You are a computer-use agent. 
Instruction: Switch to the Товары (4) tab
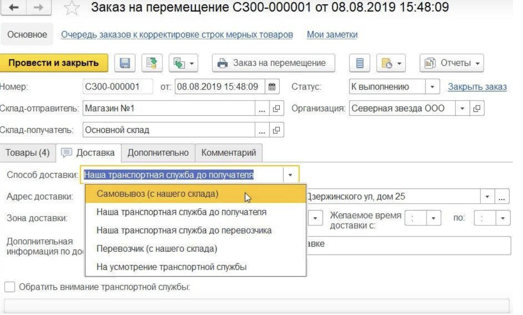tap(27, 153)
